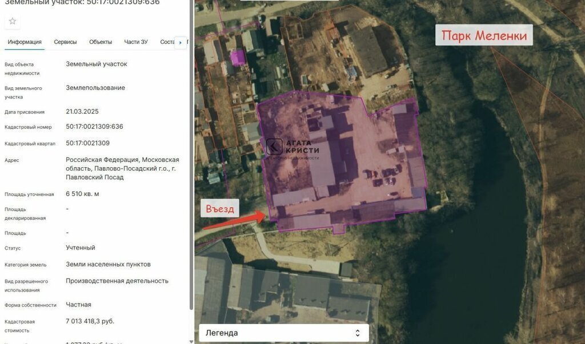Click the small magenta building on map
The width and height of the screenshot is (585, 344).
point(238,58)
